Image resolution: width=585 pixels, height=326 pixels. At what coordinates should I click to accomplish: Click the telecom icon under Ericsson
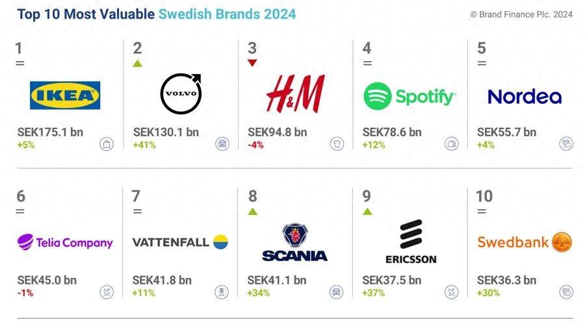coord(452,292)
